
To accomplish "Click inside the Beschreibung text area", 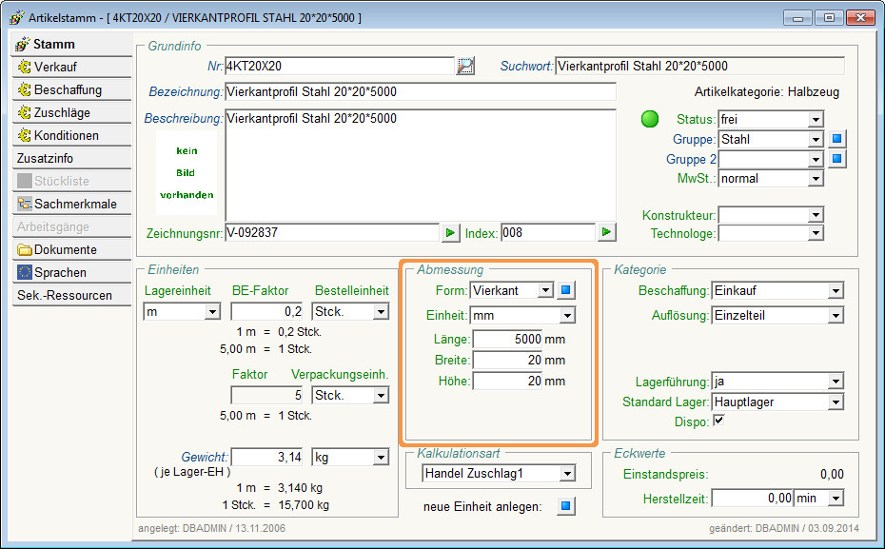I will point(420,165).
